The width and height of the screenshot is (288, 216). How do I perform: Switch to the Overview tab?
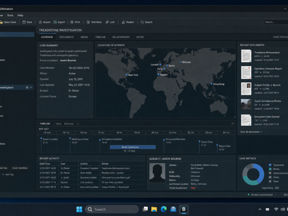click(47, 37)
